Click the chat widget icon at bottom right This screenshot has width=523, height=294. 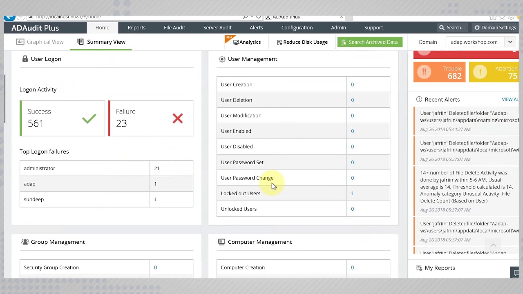point(516,273)
